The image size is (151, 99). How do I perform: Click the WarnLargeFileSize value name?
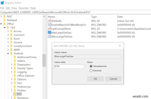pos(62,37)
